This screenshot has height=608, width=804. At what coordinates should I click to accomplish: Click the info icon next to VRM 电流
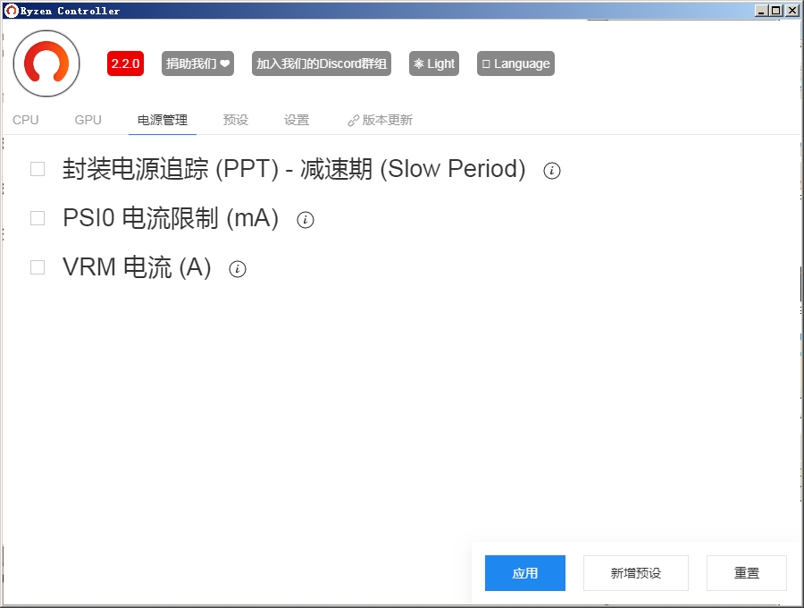[238, 268]
